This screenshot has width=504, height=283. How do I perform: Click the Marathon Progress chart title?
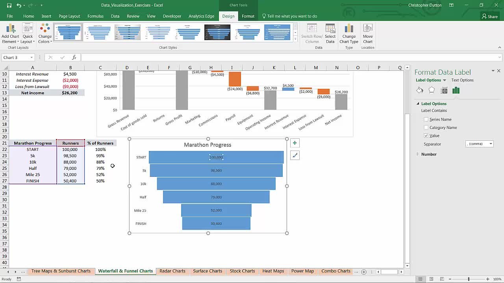(x=208, y=145)
